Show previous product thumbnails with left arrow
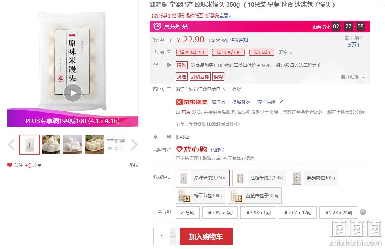Screen dimensions: 385x249 point(11,144)
